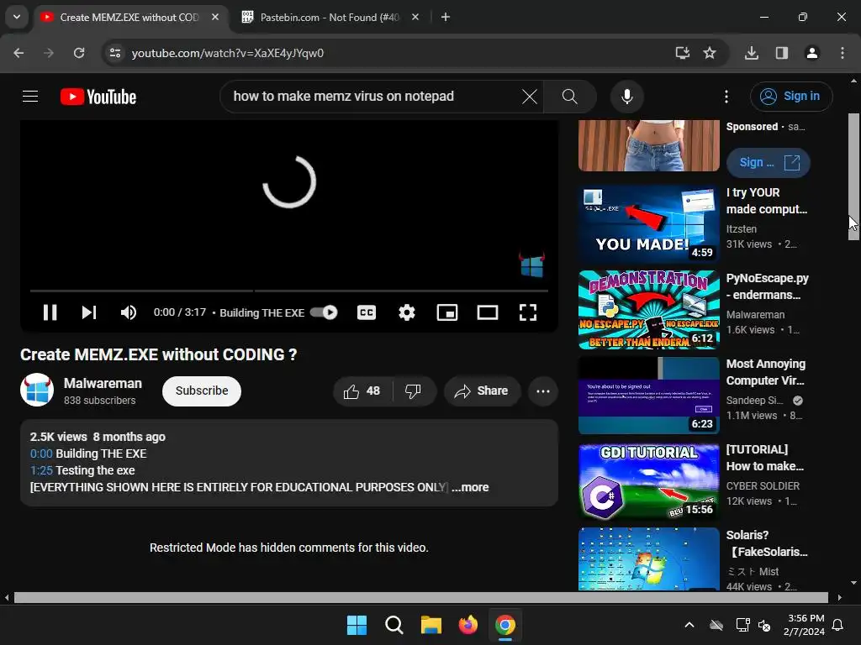The height and width of the screenshot is (645, 861).
Task: Open the YouTube hamburger guide menu
Action: (30, 97)
